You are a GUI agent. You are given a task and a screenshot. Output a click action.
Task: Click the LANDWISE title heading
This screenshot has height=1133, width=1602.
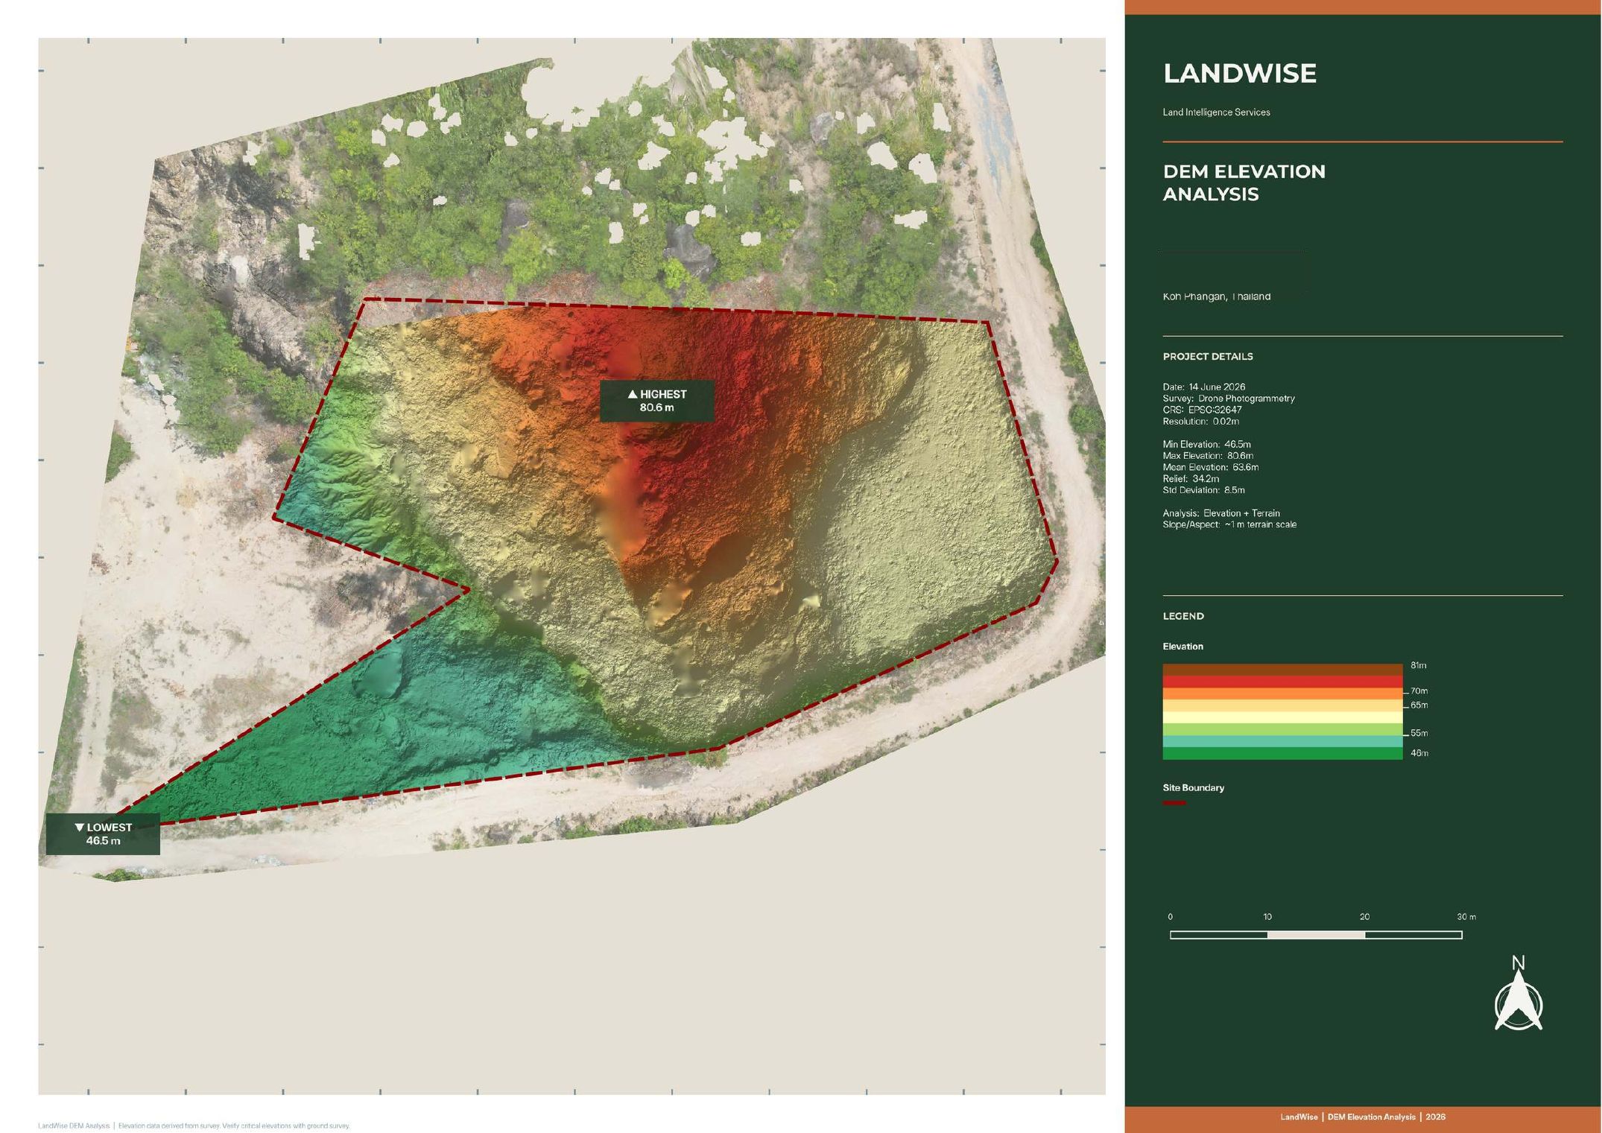[x=1240, y=73]
